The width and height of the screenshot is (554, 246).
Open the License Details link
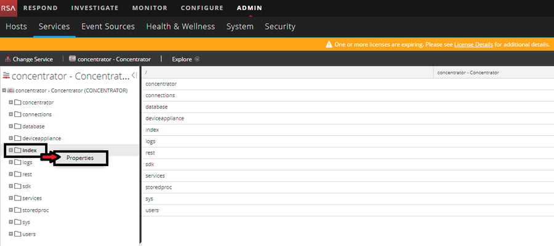point(473,44)
